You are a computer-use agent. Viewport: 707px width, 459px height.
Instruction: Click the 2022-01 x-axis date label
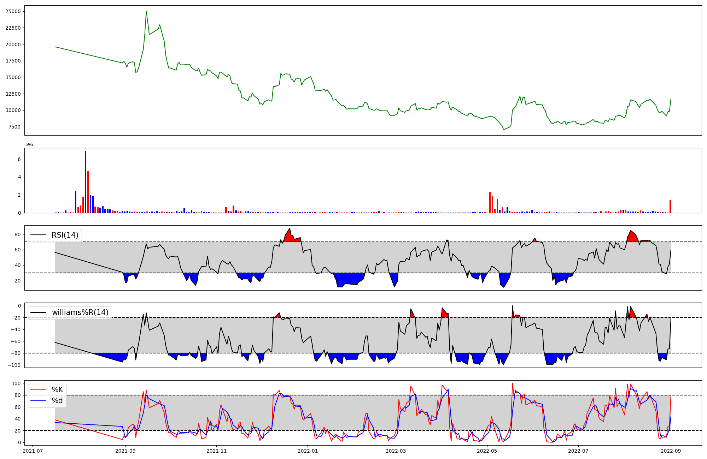click(308, 451)
